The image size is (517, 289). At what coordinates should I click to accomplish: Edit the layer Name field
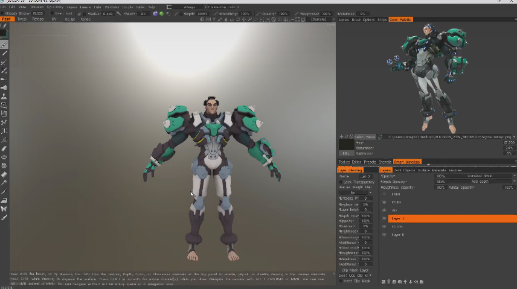(x=365, y=176)
